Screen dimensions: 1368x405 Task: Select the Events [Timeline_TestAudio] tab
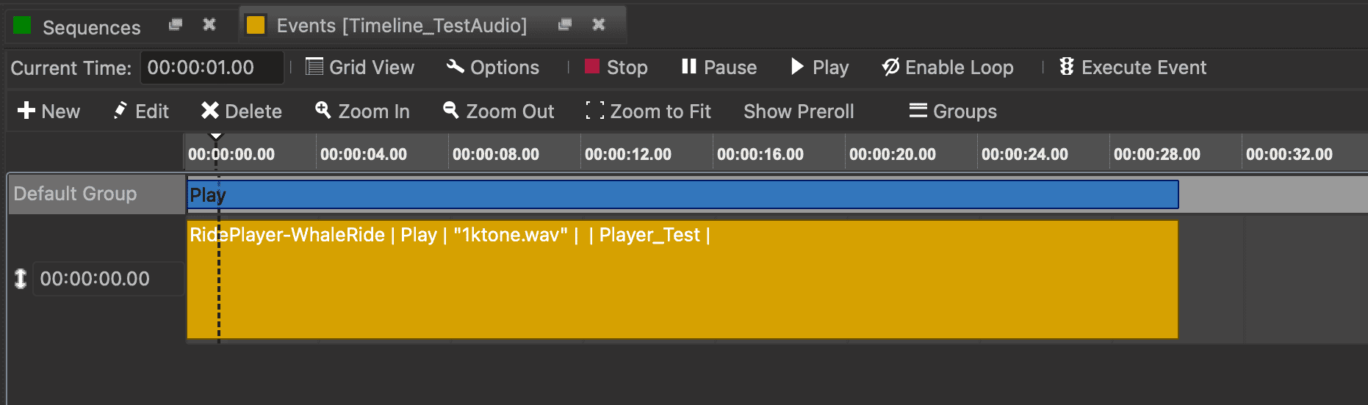point(400,26)
